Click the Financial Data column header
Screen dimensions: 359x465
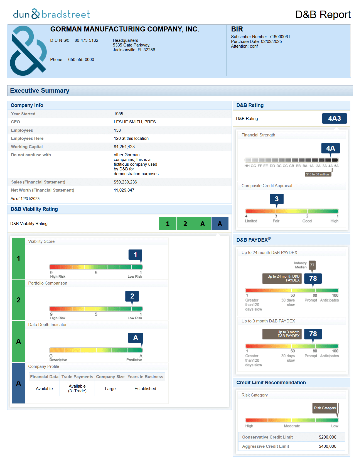tap(44, 377)
